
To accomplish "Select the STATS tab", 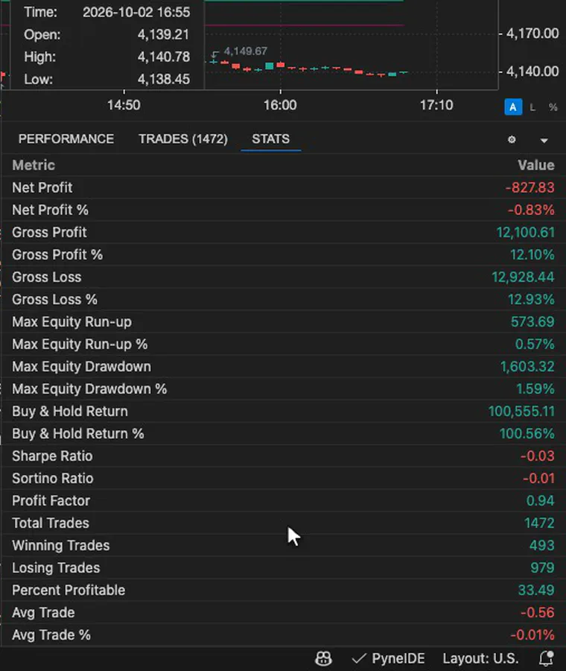I will click(x=270, y=139).
